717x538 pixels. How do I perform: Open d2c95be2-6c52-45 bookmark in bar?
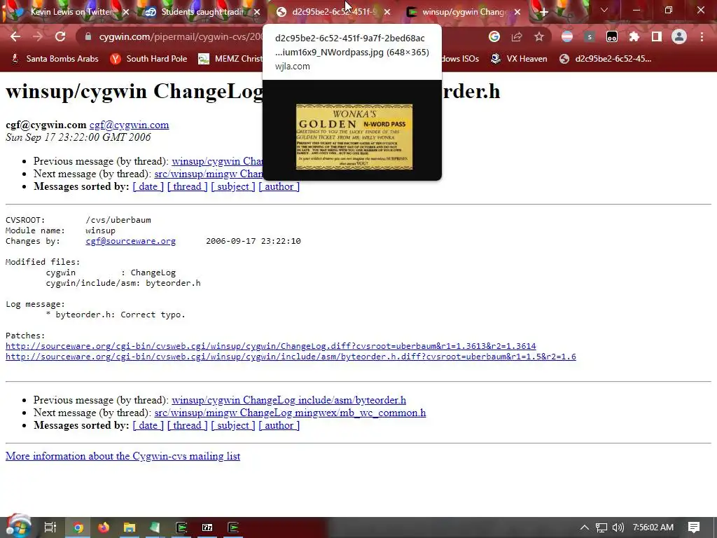(x=606, y=59)
